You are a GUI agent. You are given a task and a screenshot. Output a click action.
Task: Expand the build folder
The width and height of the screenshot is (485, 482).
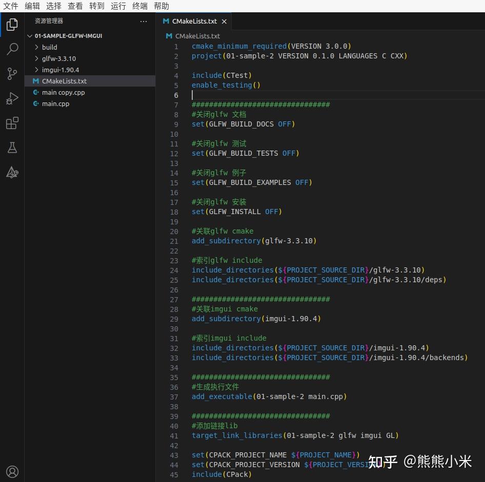point(50,47)
